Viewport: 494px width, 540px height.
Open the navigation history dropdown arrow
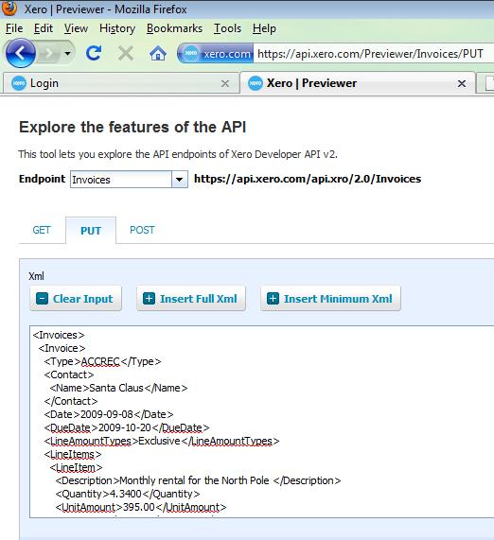click(x=67, y=53)
